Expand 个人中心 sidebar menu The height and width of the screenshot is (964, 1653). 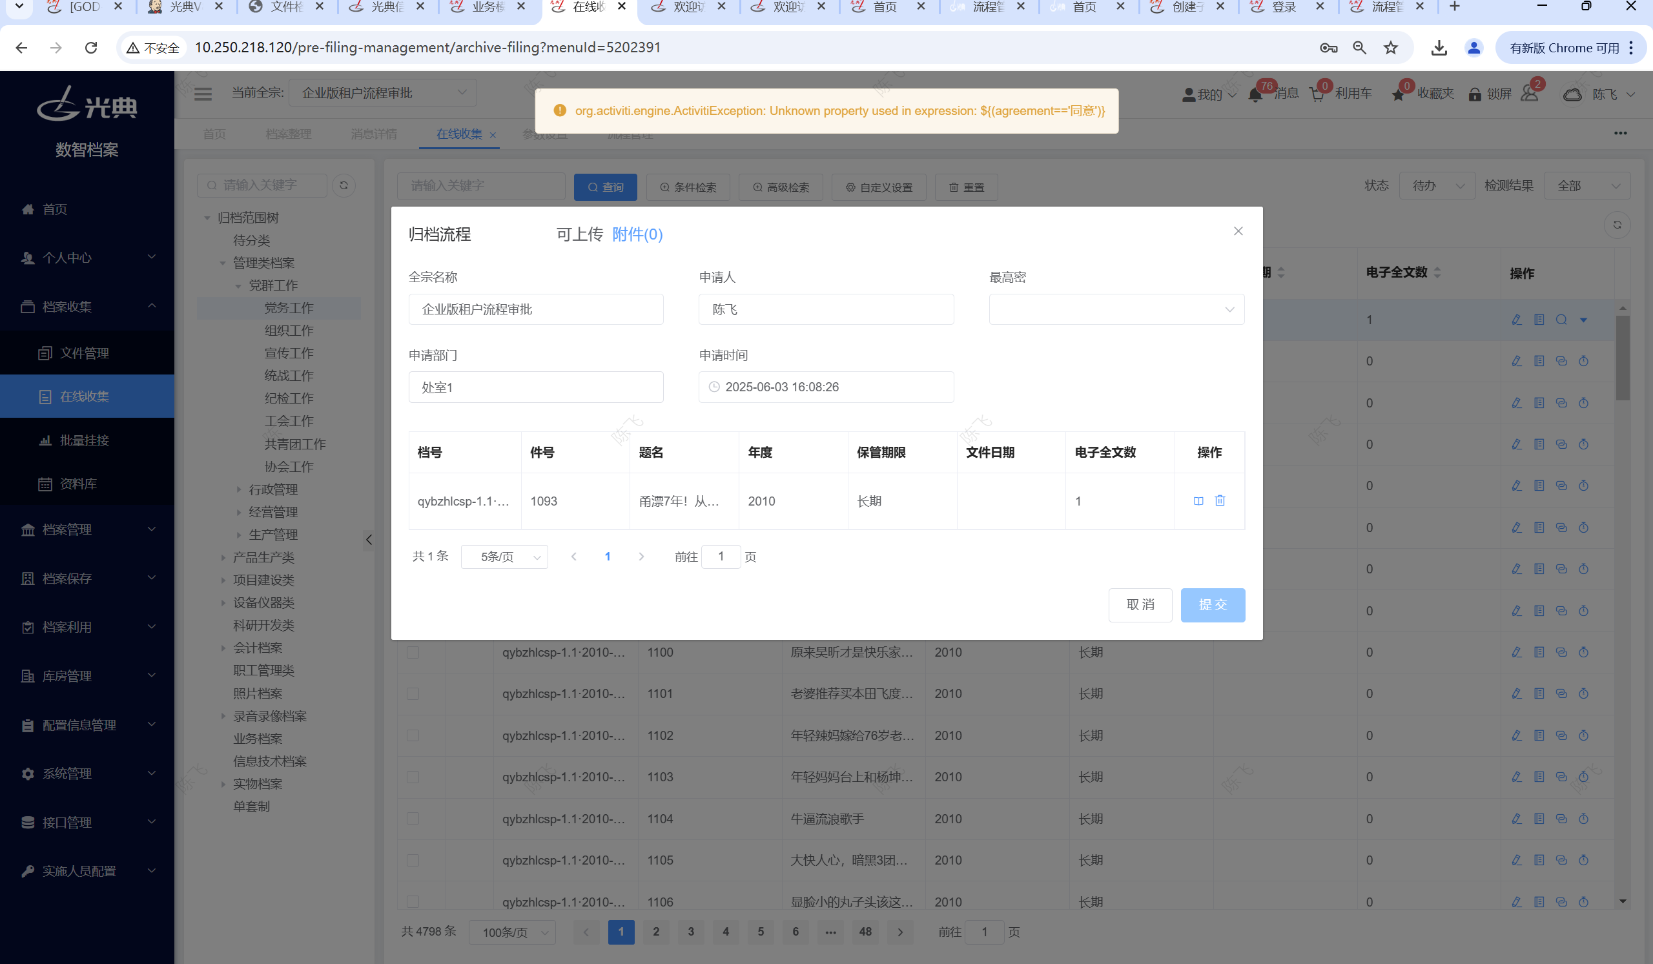tap(87, 257)
